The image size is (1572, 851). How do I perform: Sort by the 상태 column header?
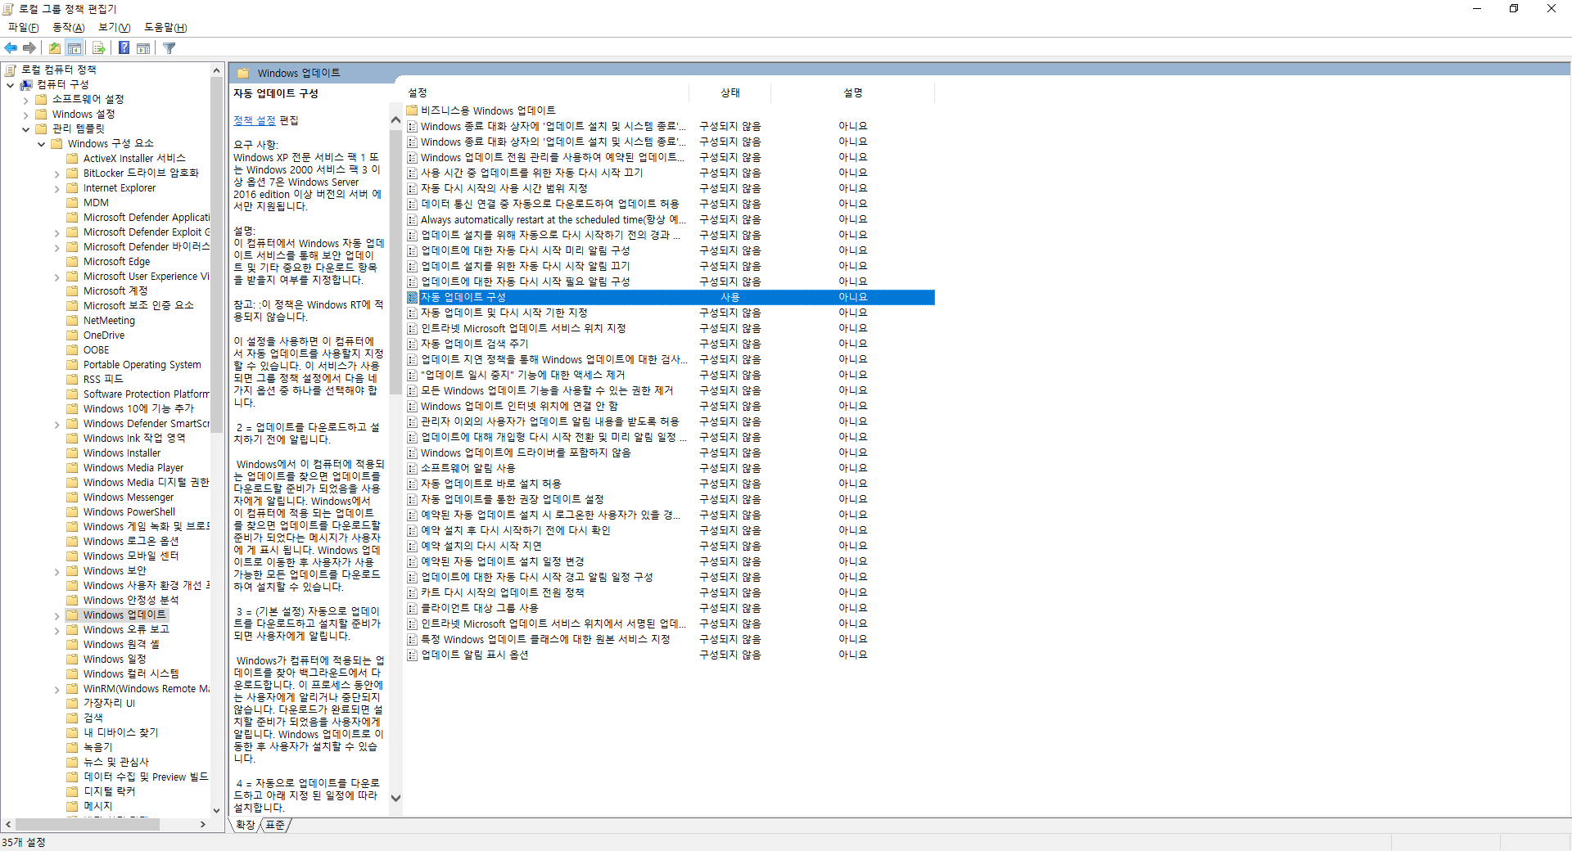[730, 93]
